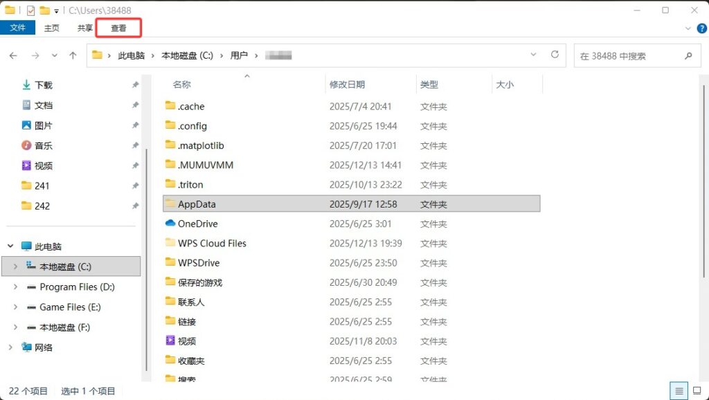Sort by 名称 column header

182,84
